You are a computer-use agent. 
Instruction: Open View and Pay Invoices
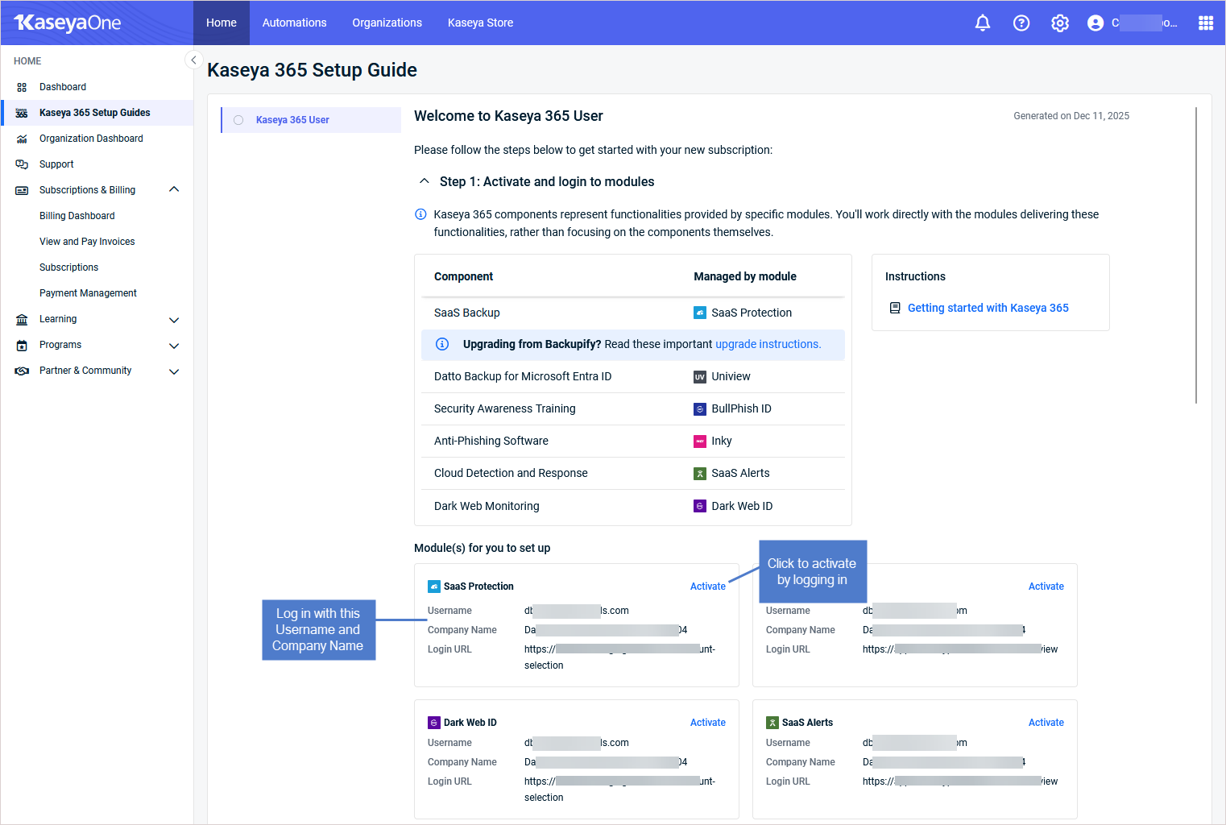[87, 242]
